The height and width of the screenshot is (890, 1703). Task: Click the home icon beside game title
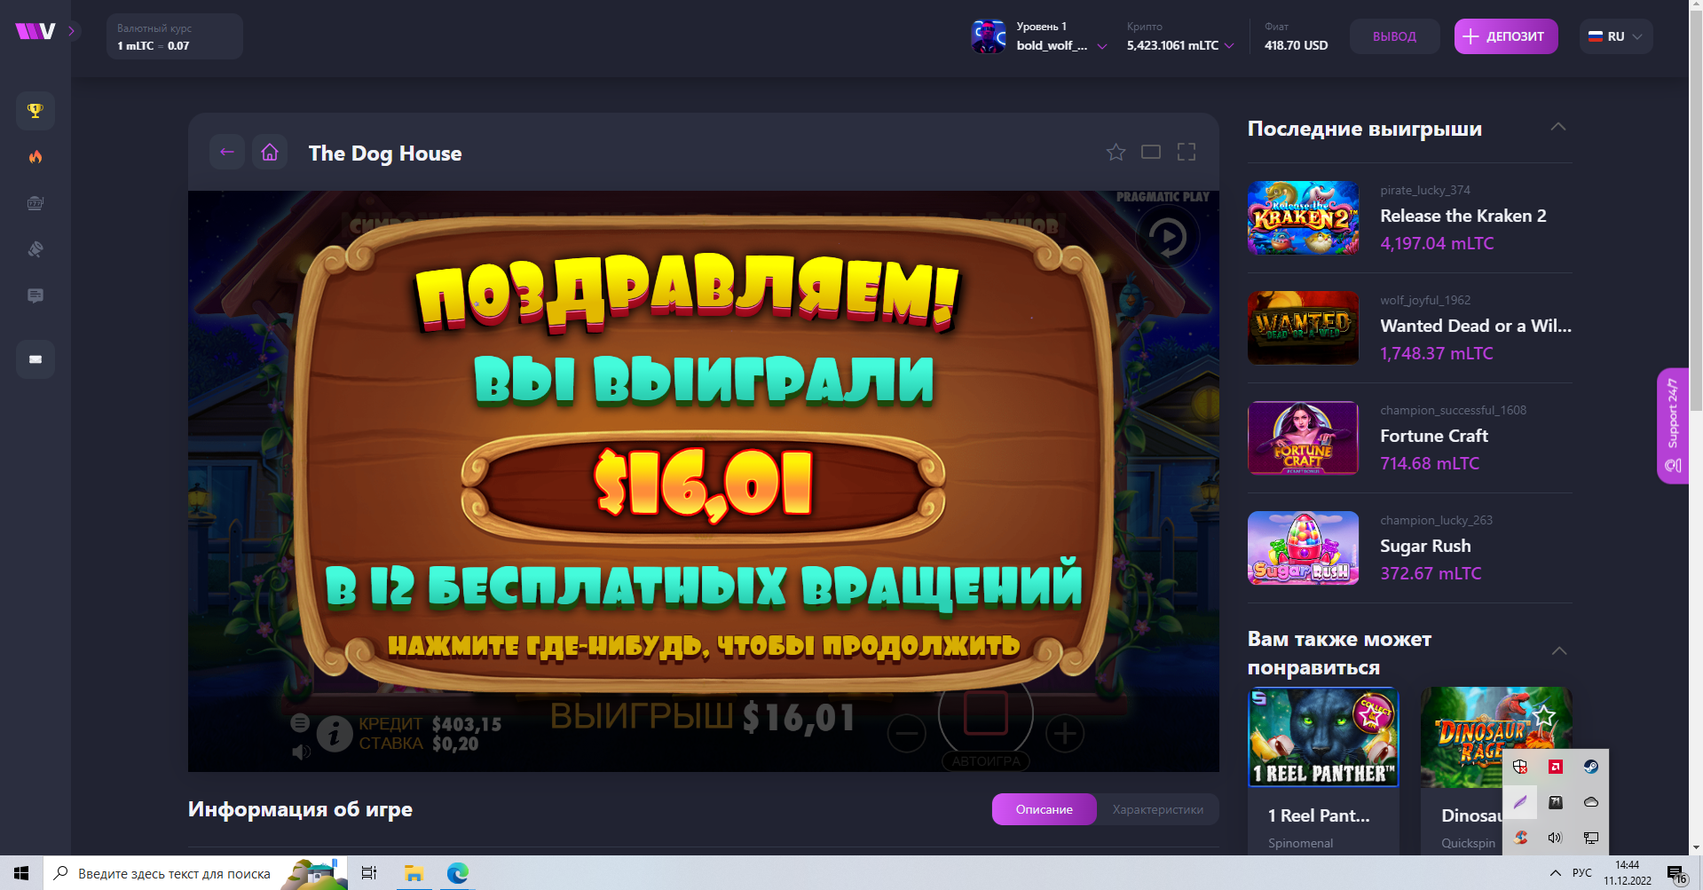click(x=270, y=153)
